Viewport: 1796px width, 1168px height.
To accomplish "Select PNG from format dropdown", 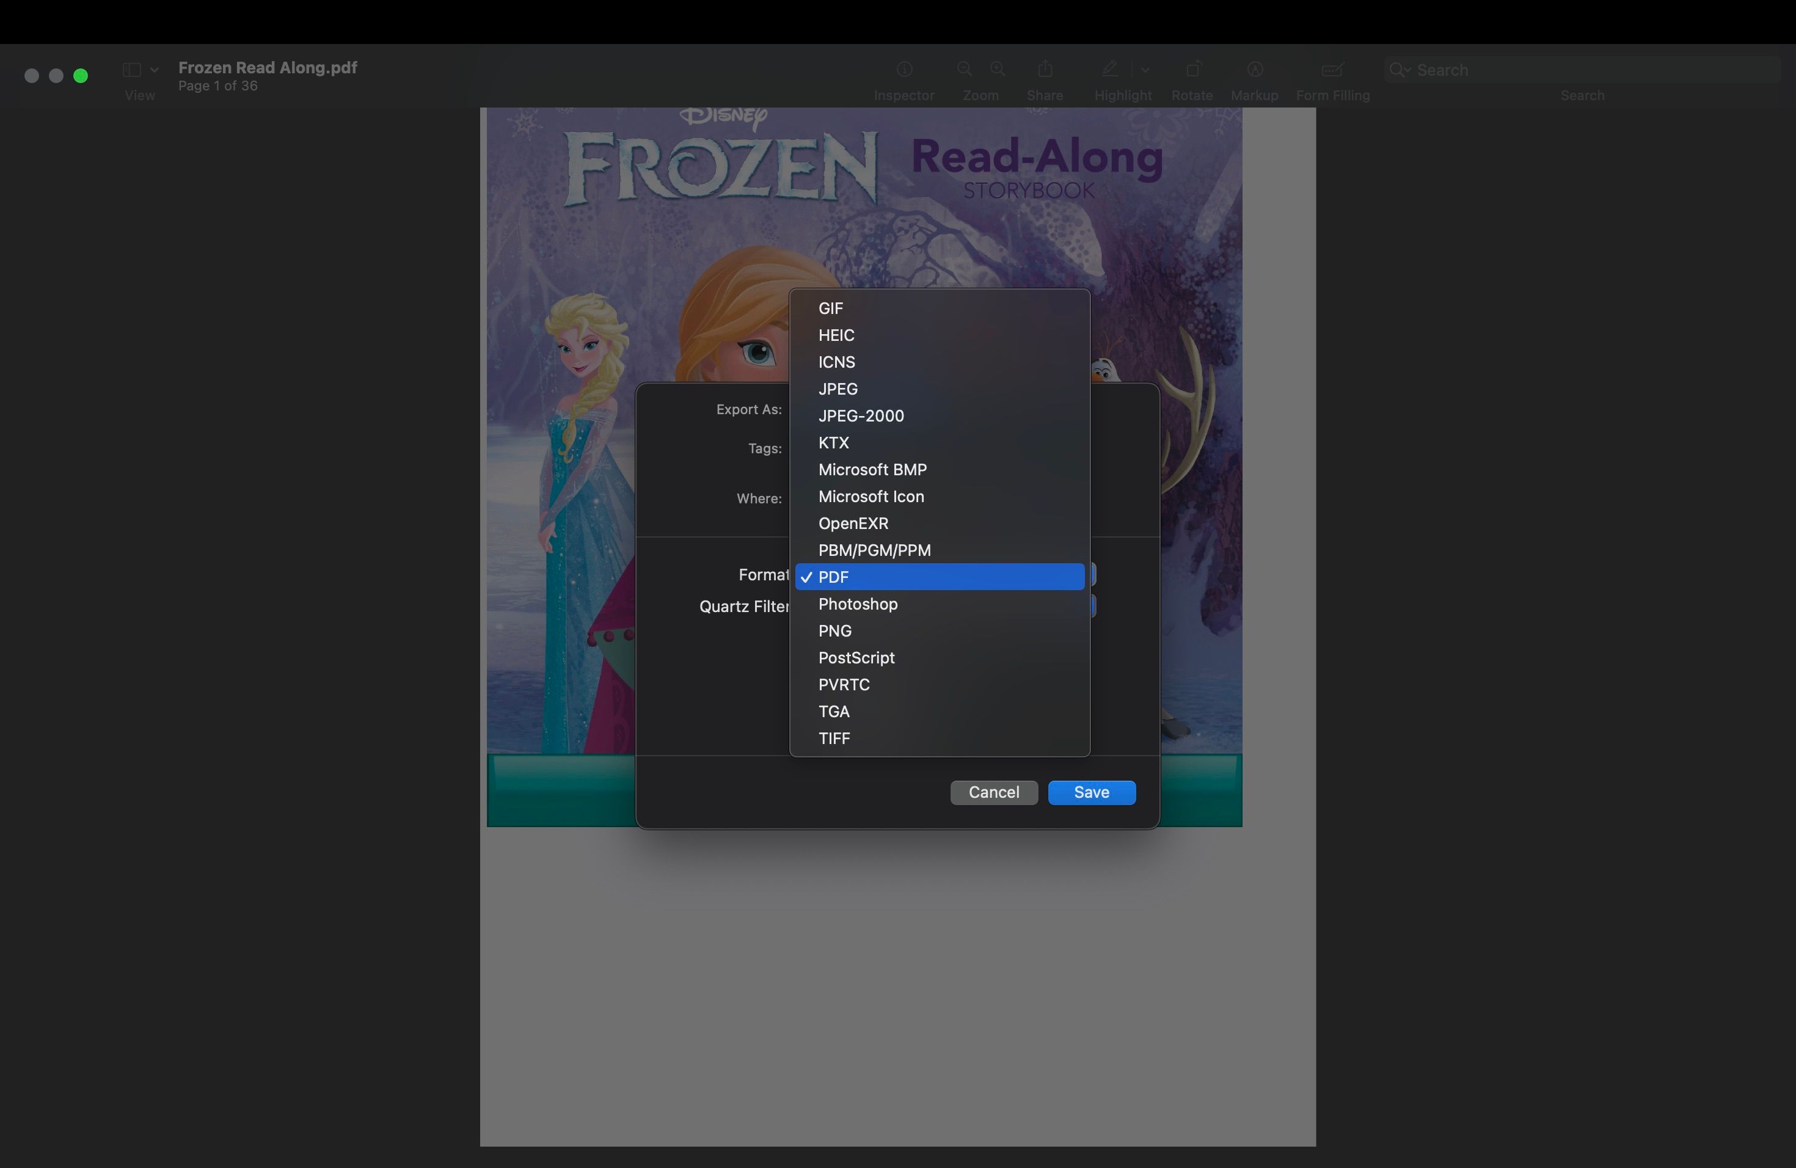I will [835, 630].
